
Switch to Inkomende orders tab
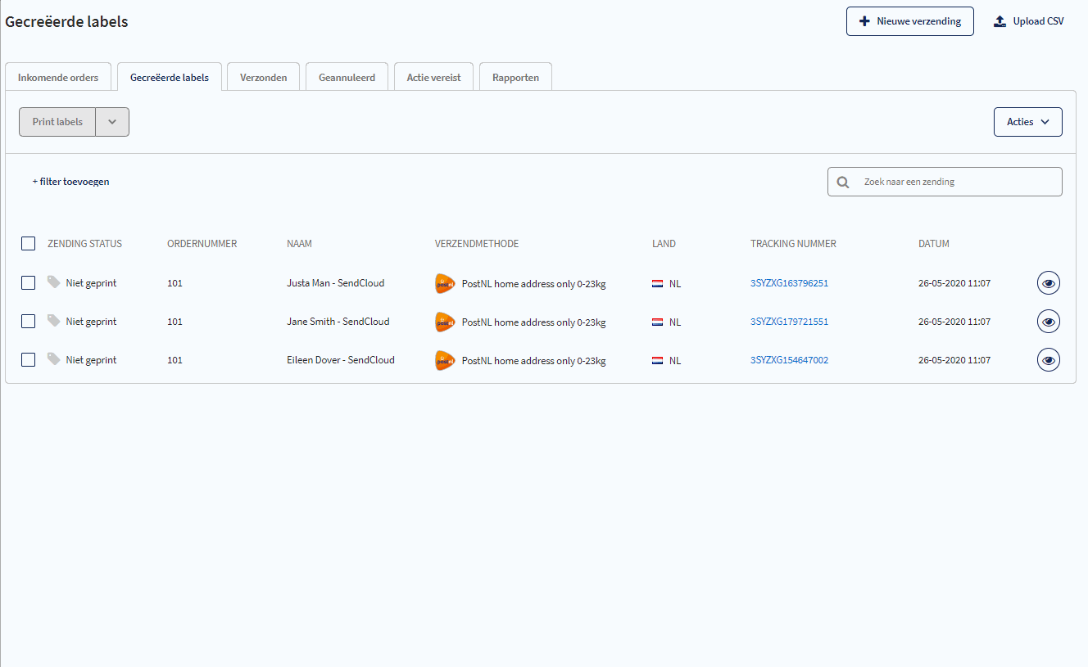pos(58,78)
